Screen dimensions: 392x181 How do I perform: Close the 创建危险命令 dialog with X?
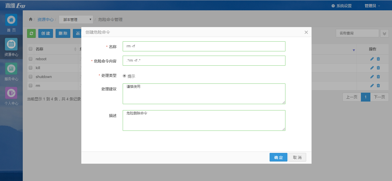click(x=306, y=32)
